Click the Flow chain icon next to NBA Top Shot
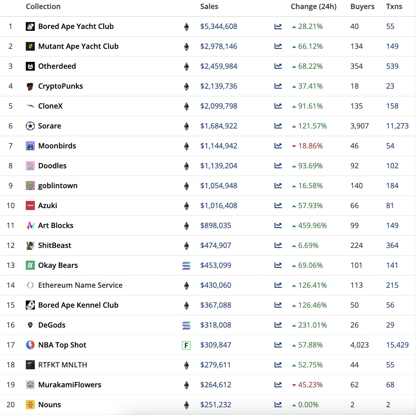 (x=186, y=345)
